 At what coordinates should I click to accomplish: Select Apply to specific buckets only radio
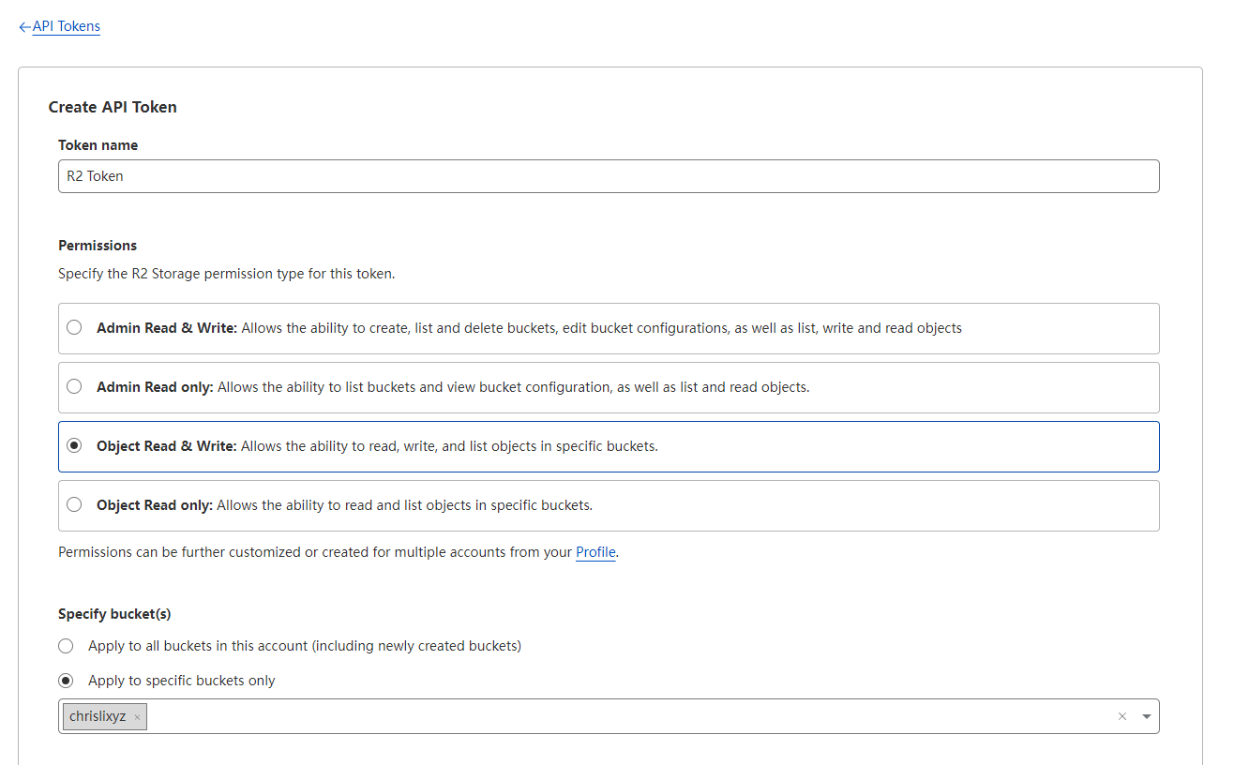click(66, 681)
